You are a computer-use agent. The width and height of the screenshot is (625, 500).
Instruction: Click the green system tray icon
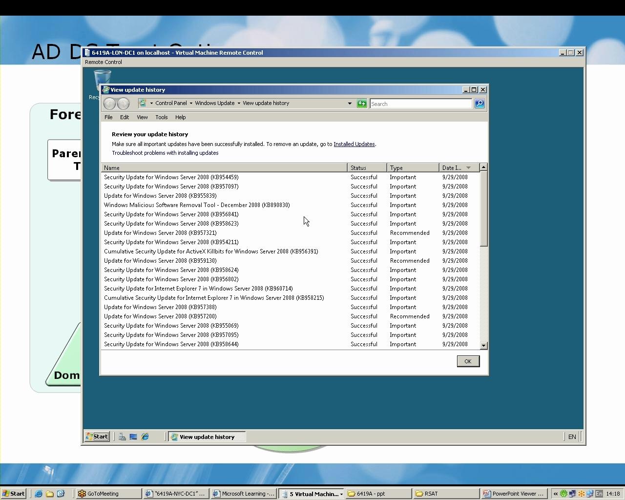coord(564,494)
